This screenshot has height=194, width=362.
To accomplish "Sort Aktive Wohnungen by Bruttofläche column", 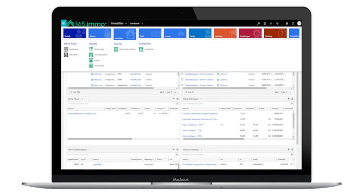I will [238, 108].
